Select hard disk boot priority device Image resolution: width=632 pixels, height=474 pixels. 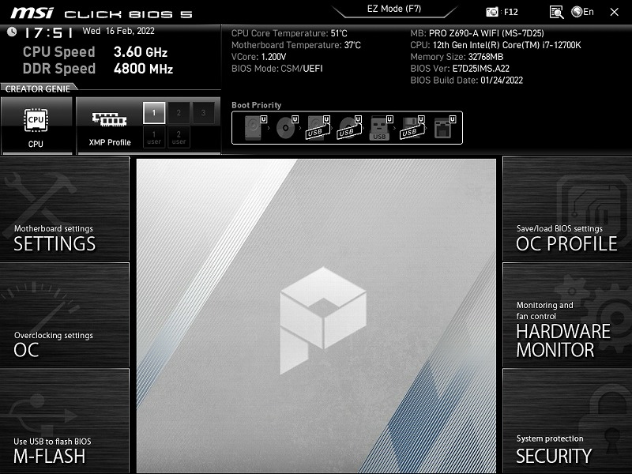pyautogui.click(x=255, y=128)
